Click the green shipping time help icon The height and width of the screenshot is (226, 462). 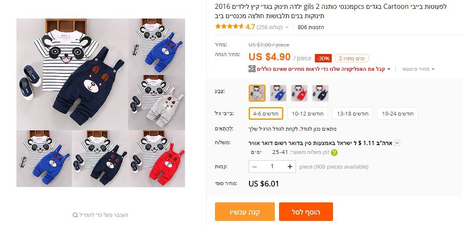(x=334, y=153)
